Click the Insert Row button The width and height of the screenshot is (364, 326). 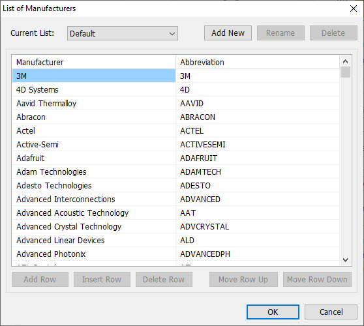click(102, 279)
